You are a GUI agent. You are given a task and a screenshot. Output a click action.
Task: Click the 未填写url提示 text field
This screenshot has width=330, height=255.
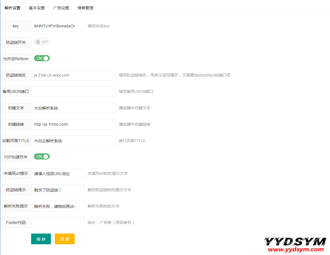point(58,173)
